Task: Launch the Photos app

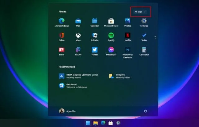Action: [x=127, y=23]
